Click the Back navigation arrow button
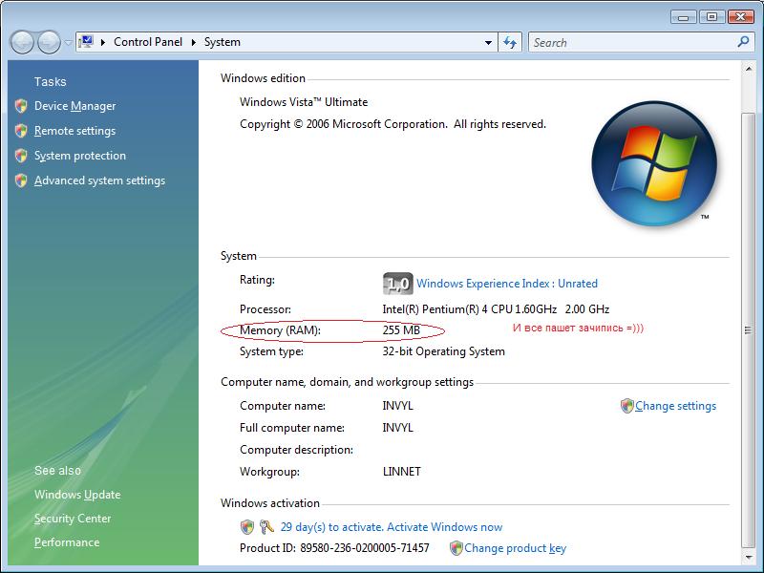Viewport: 764px width, 573px height. tap(22, 42)
